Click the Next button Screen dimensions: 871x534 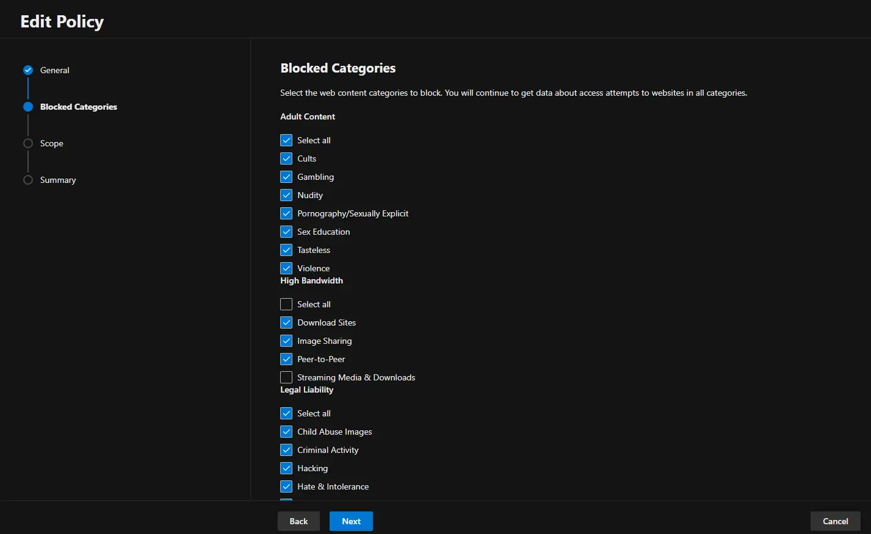pyautogui.click(x=350, y=521)
